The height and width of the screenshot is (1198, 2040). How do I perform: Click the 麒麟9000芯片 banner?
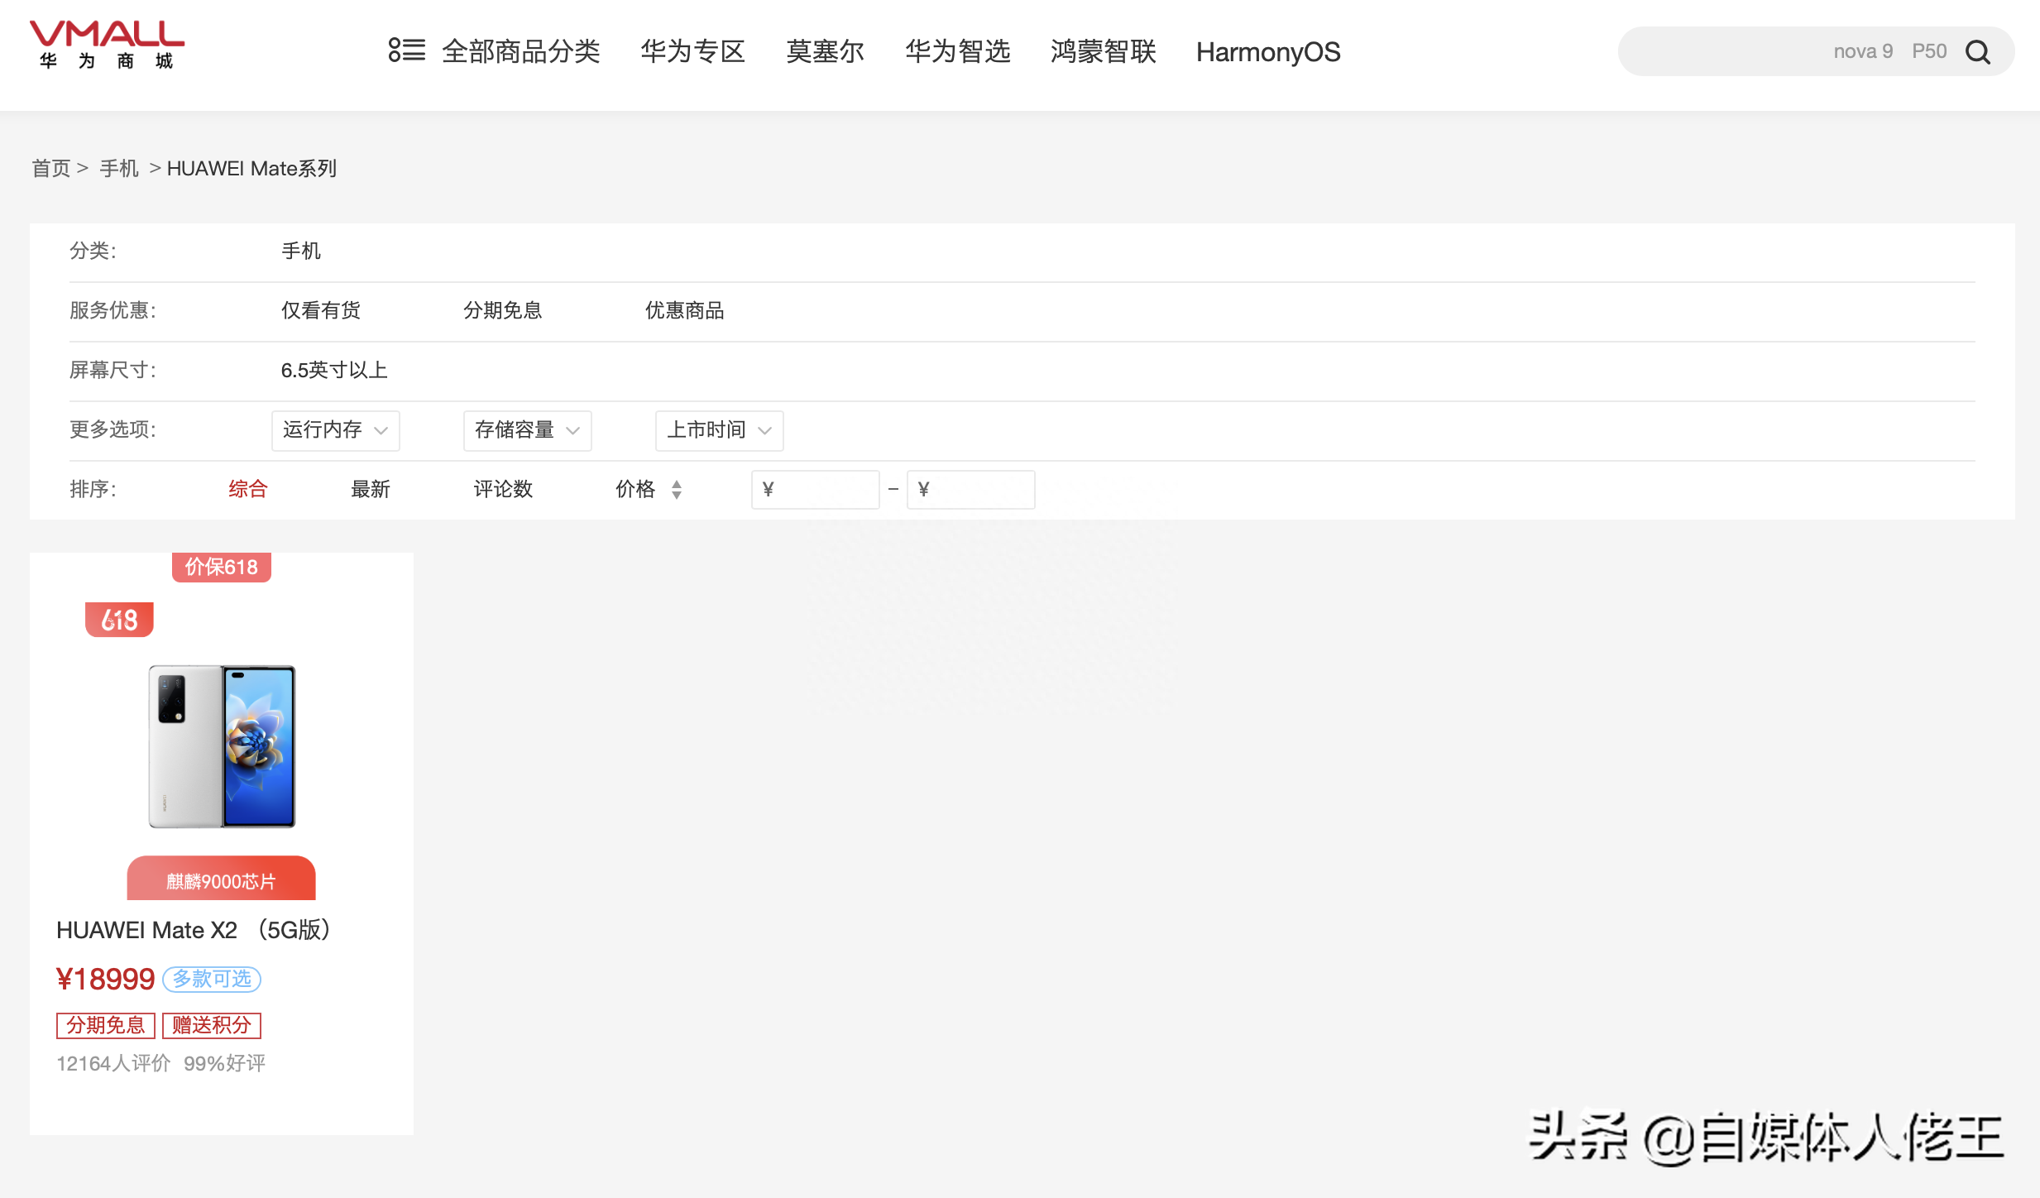[x=221, y=880]
